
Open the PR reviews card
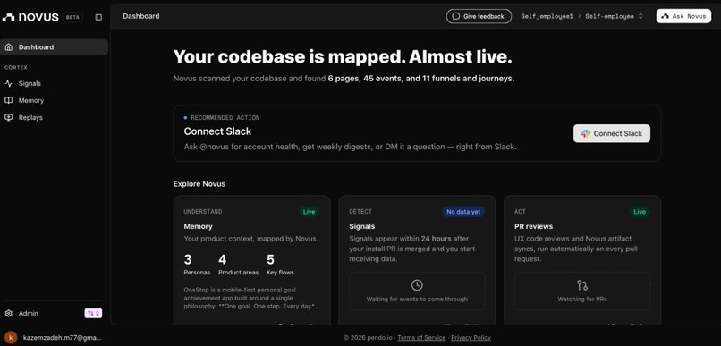coord(582,259)
